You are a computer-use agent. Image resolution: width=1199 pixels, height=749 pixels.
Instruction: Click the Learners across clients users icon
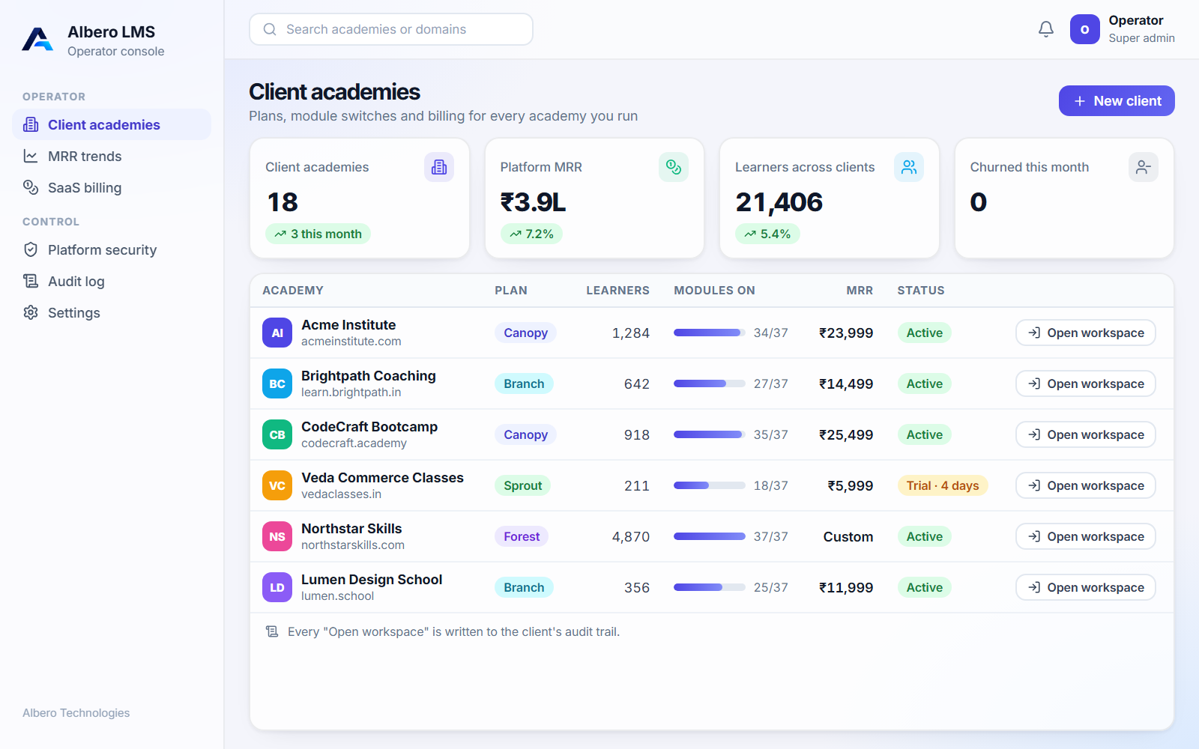[909, 167]
